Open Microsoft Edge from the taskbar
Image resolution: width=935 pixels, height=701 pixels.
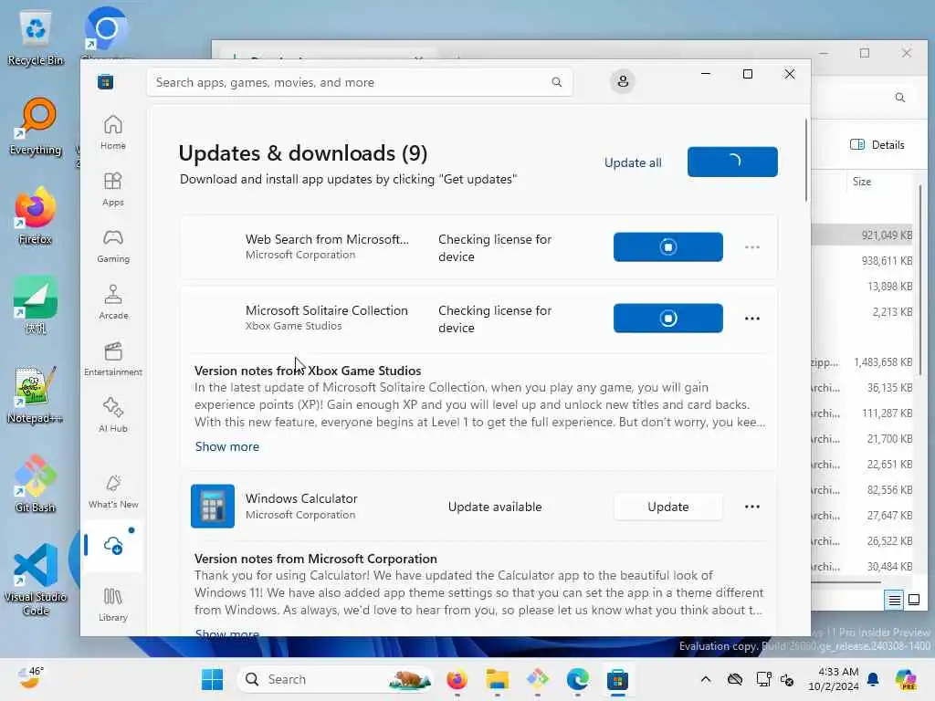point(577,679)
